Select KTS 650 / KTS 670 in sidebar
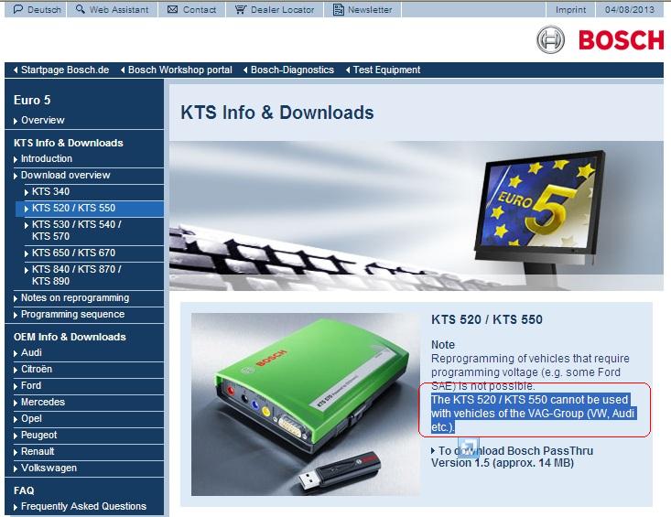The image size is (671, 517). tap(73, 253)
